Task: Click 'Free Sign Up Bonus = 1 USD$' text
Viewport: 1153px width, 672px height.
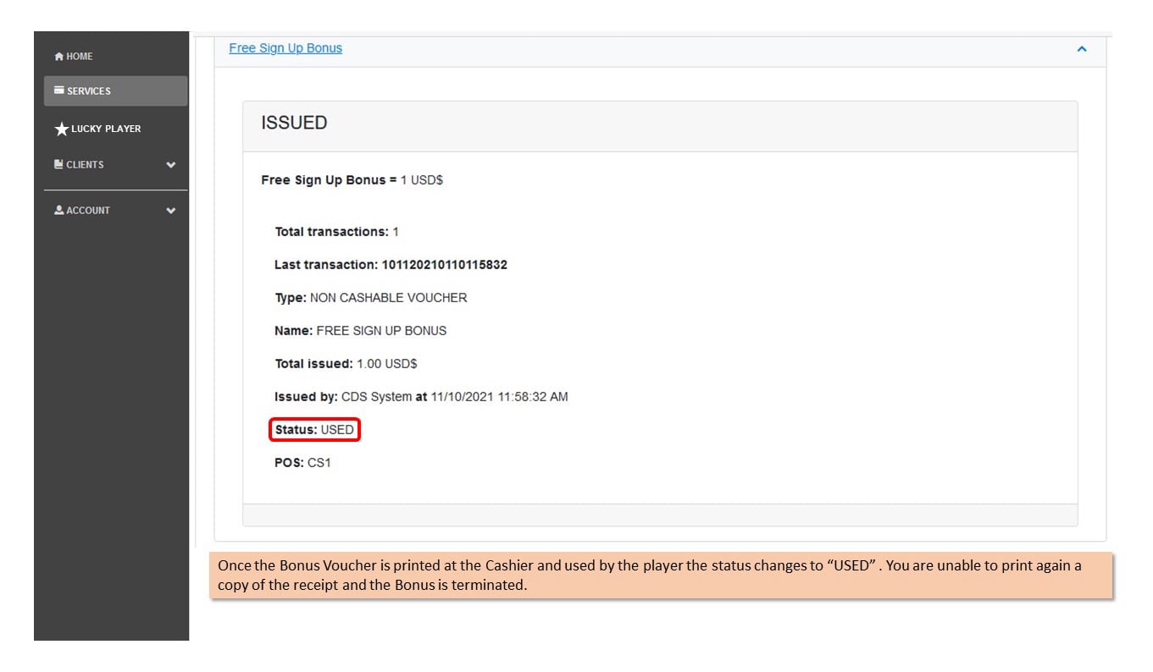Action: coord(352,180)
